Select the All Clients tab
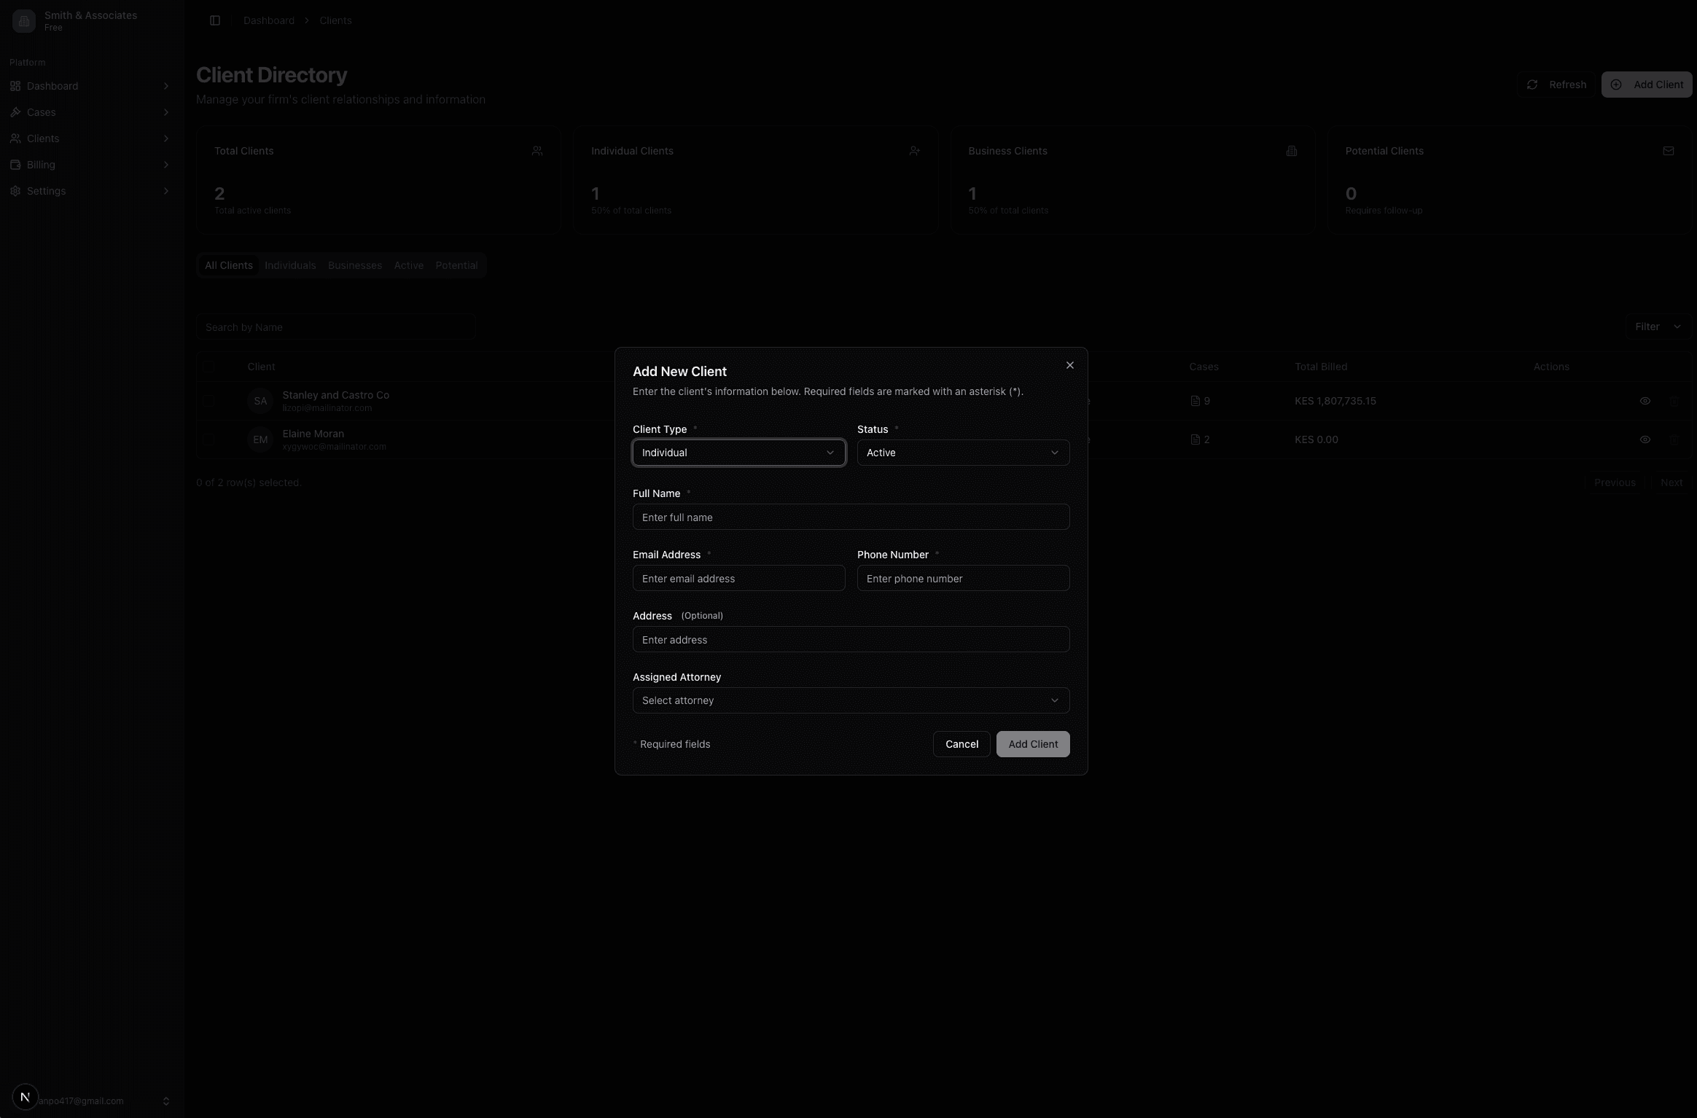This screenshot has width=1697, height=1118. [x=229, y=265]
